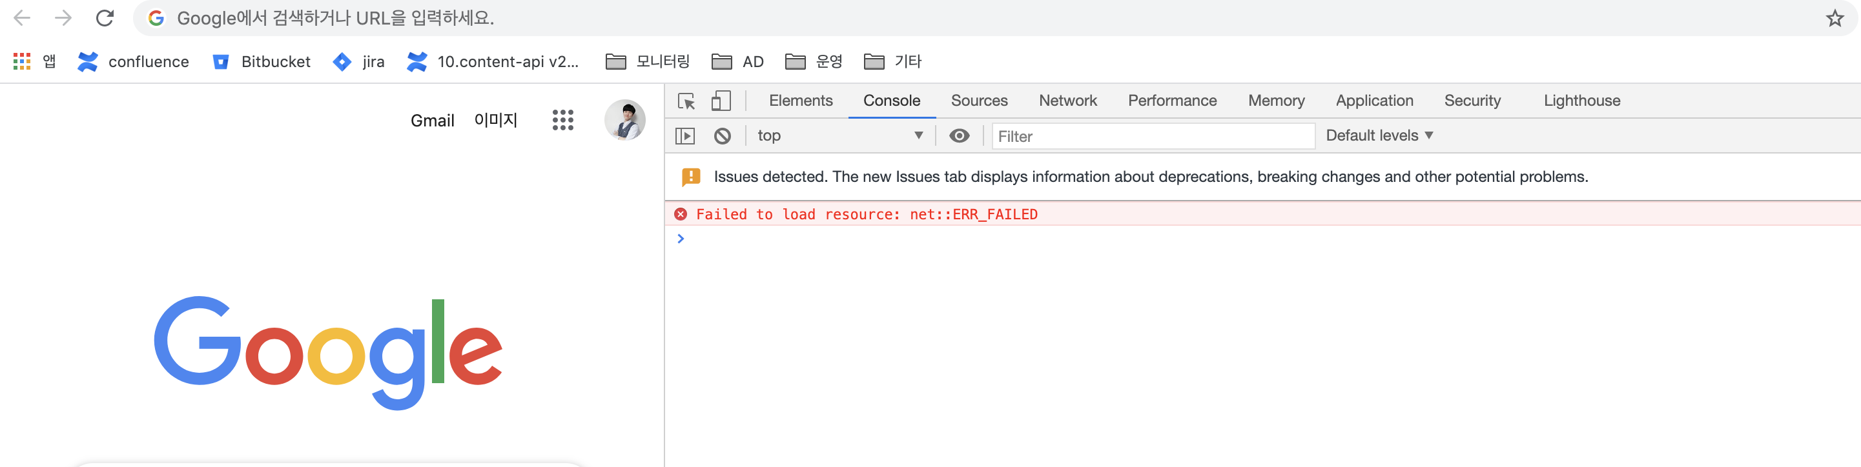The image size is (1861, 467).
Task: Switch to the Sources tab
Action: point(979,101)
